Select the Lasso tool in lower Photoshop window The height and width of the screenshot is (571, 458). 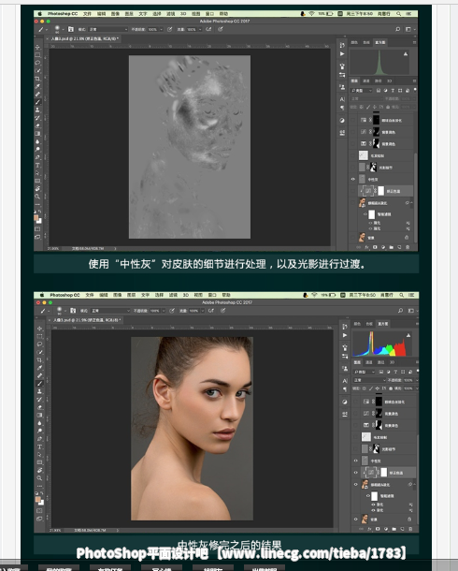39,344
